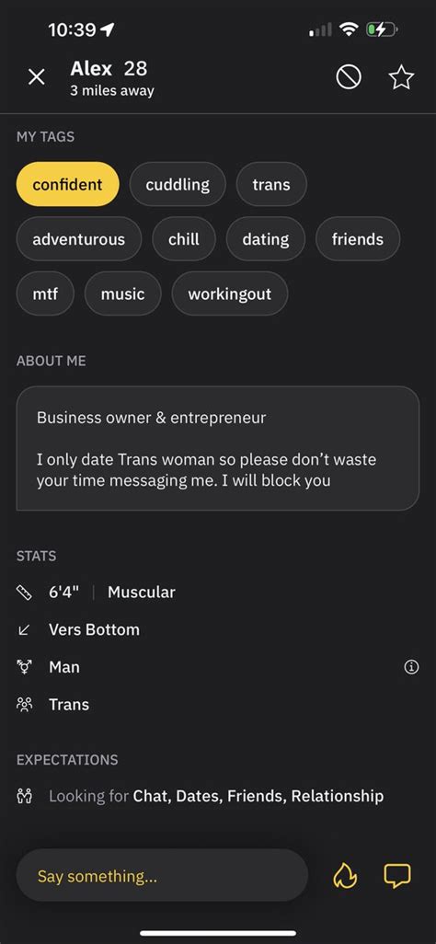Tap the tribes group icon beside Trans
This screenshot has width=436, height=944.
pyautogui.click(x=24, y=705)
